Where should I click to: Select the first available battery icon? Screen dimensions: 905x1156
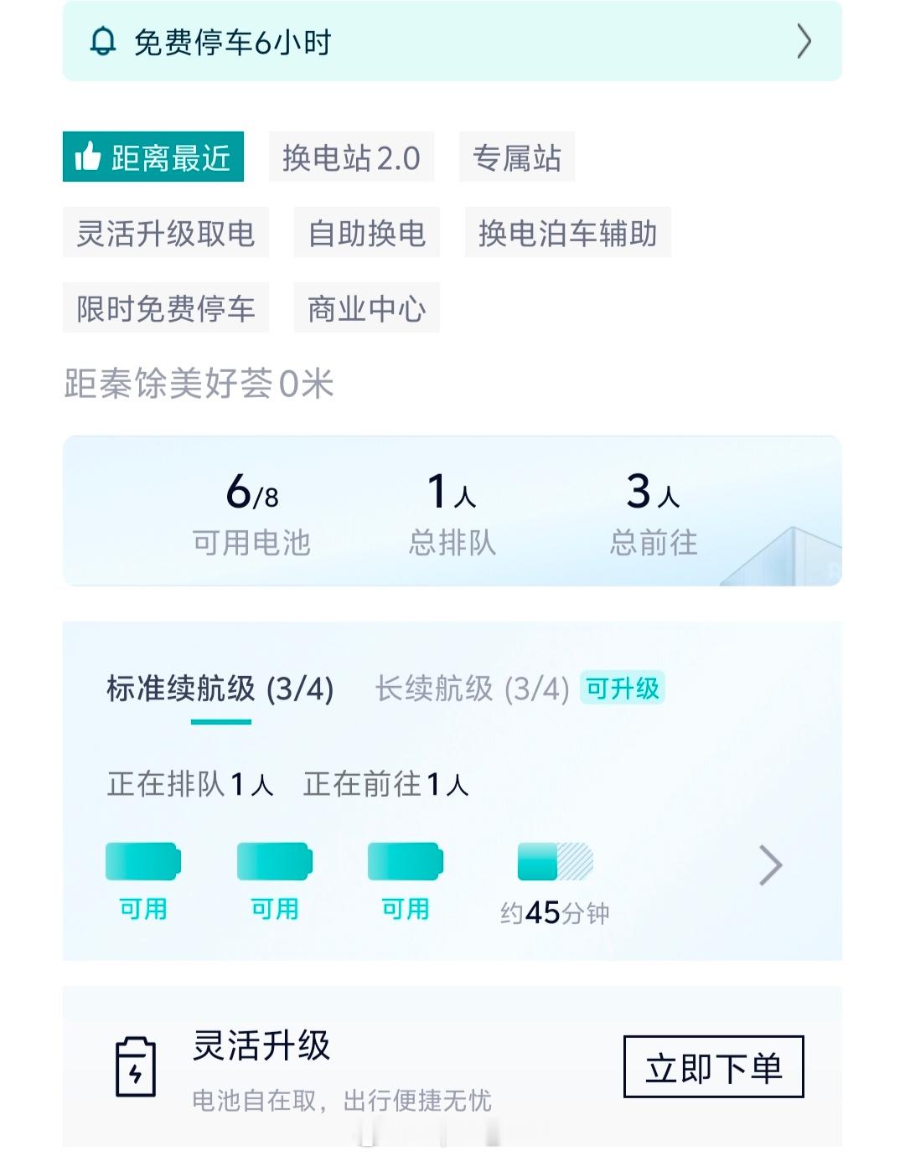click(143, 861)
